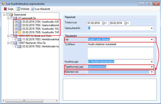Click the orange circle icon on 7505 Vuosihuolto TAF
The height and width of the screenshot is (104, 161).
19,33
